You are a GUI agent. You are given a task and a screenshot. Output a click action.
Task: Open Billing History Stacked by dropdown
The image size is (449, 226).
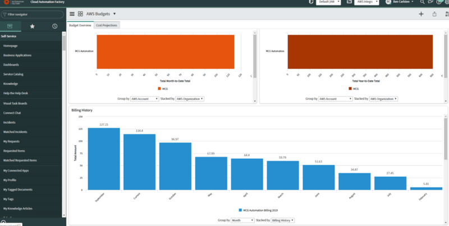tap(283, 220)
